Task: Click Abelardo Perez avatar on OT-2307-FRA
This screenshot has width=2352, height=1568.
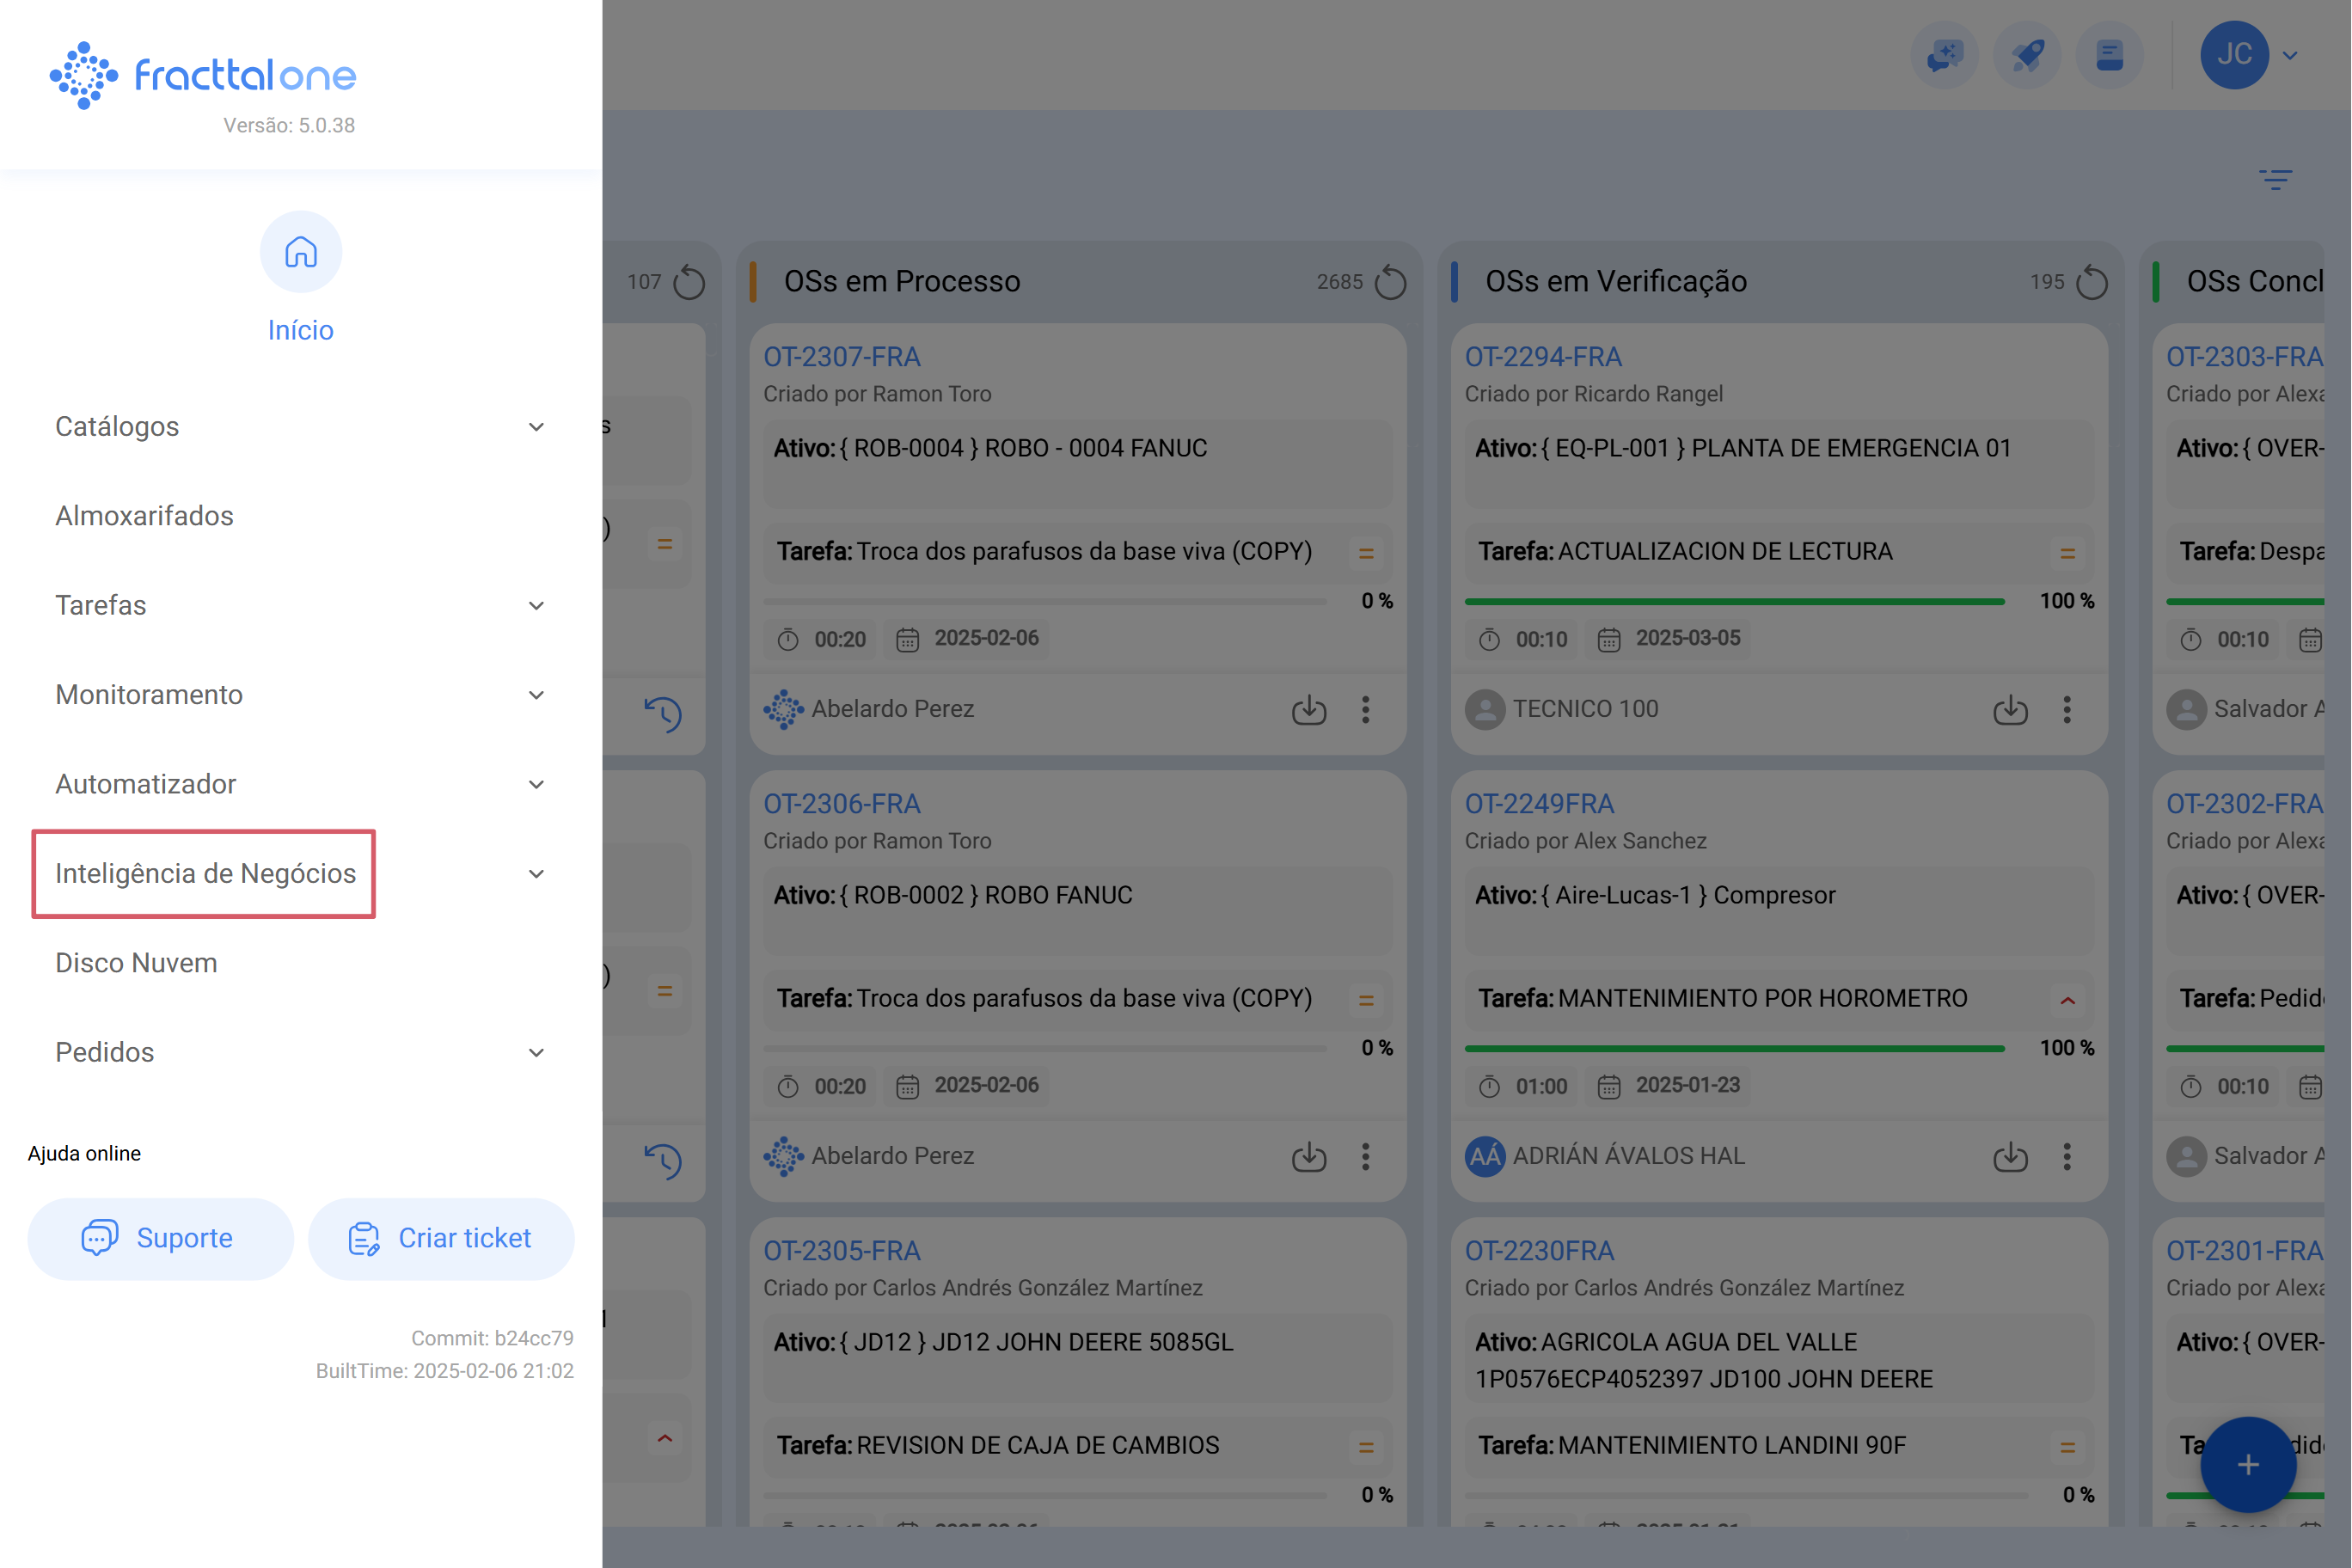Action: pyautogui.click(x=783, y=709)
